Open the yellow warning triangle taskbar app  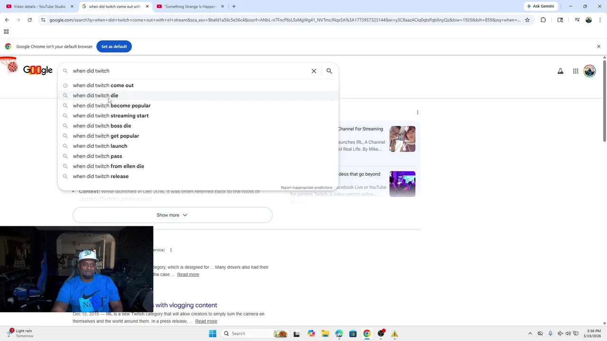click(395, 333)
